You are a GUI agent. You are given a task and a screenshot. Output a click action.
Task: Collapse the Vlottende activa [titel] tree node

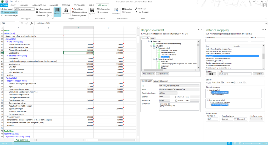coord(154,59)
